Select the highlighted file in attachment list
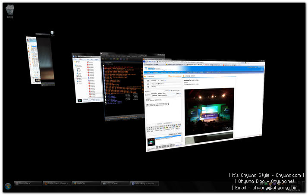Screen dimensions: 308x195 (168, 136)
